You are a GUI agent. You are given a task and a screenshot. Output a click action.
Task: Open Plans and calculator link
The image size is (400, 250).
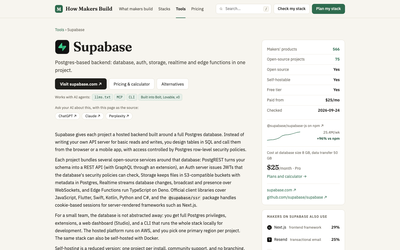click(x=287, y=176)
